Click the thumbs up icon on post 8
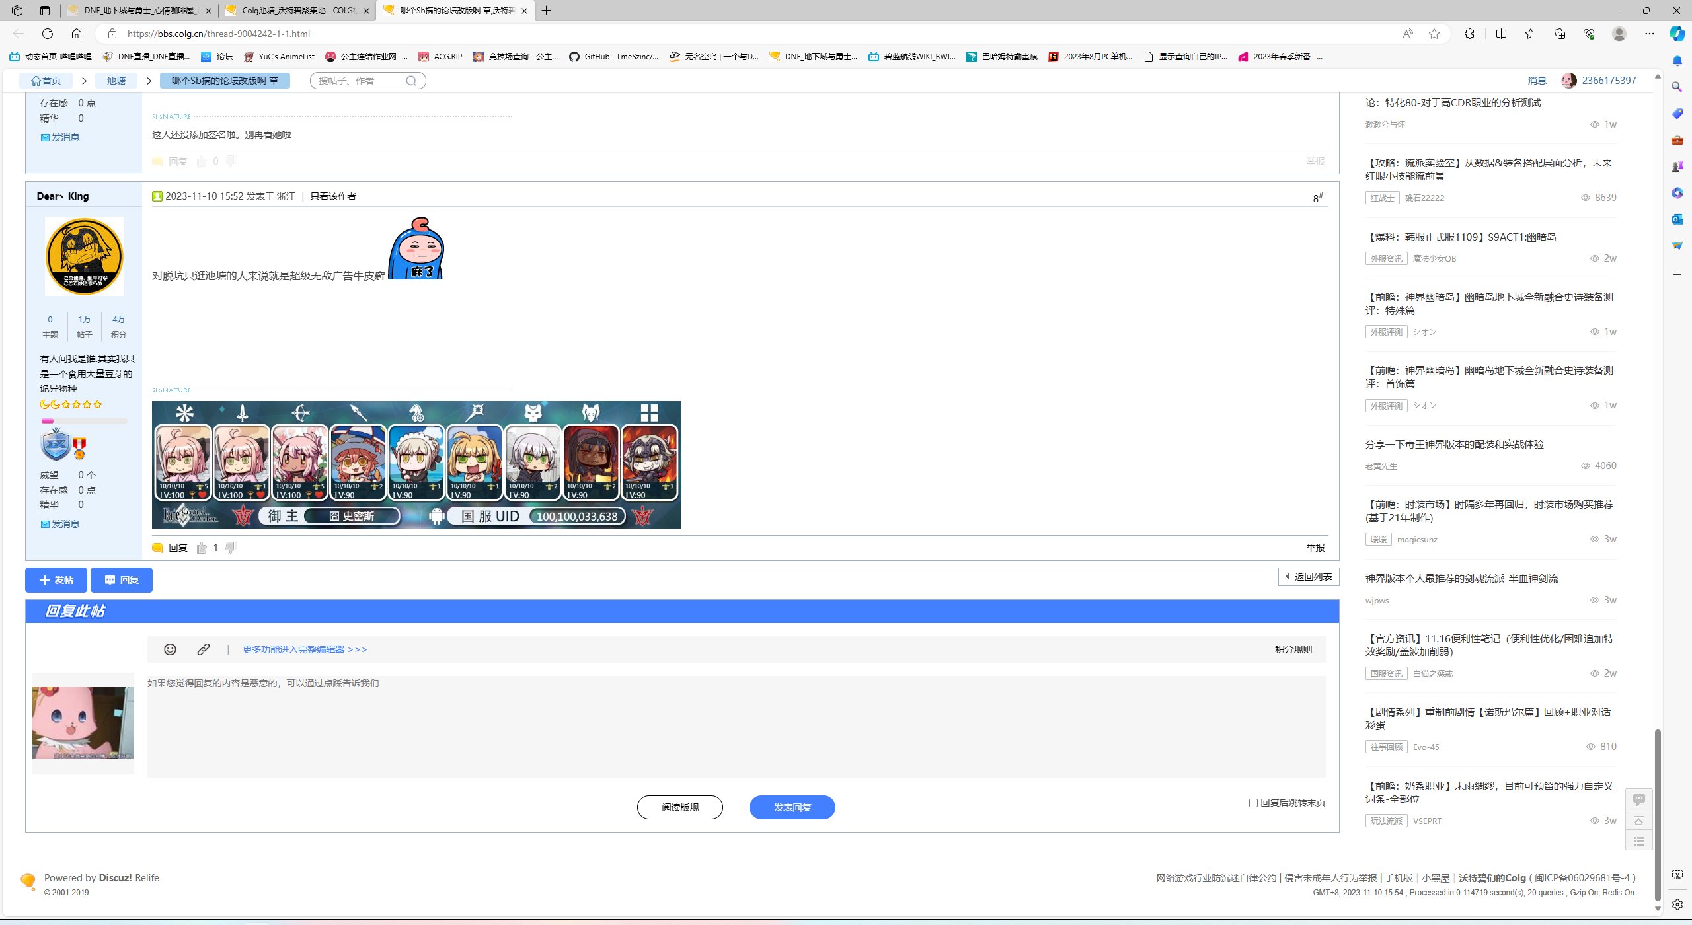The image size is (1692, 925). (202, 548)
